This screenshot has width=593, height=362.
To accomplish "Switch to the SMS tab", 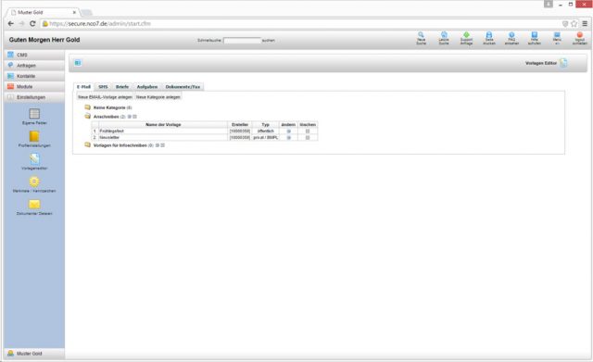I will point(103,87).
